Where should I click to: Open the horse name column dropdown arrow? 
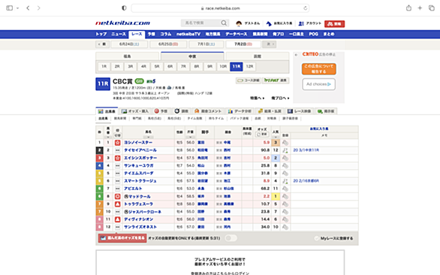(148, 137)
